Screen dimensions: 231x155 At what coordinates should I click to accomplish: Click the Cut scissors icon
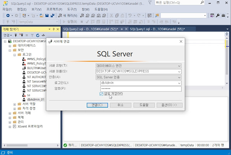tap(112, 15)
